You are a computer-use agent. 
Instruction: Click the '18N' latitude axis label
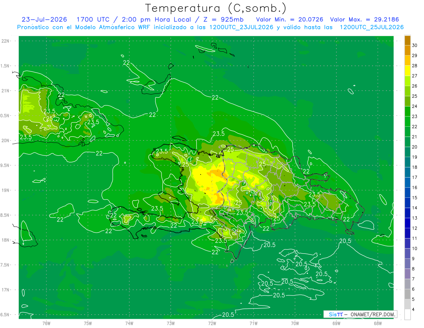coord(6,240)
